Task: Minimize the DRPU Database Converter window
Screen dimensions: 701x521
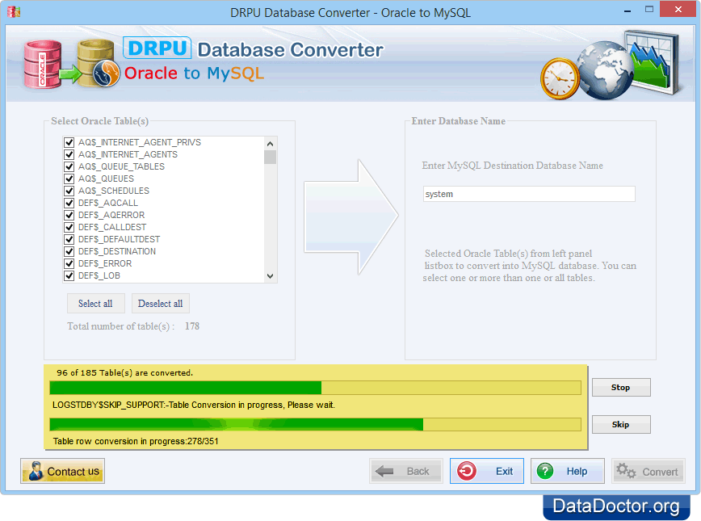Action: click(x=628, y=10)
